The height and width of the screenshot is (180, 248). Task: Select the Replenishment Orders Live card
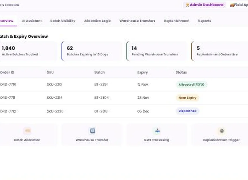point(220,51)
